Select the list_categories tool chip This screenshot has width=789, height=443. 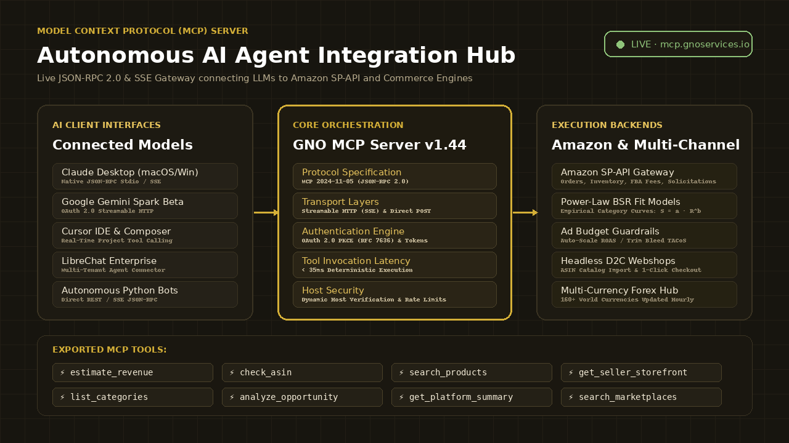(x=133, y=397)
